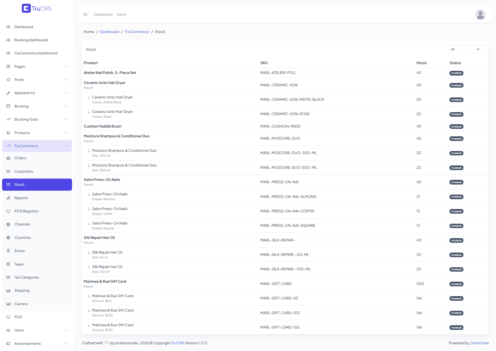
Task: Expand the Pages sidebar submenu chevron
Action: [66, 66]
